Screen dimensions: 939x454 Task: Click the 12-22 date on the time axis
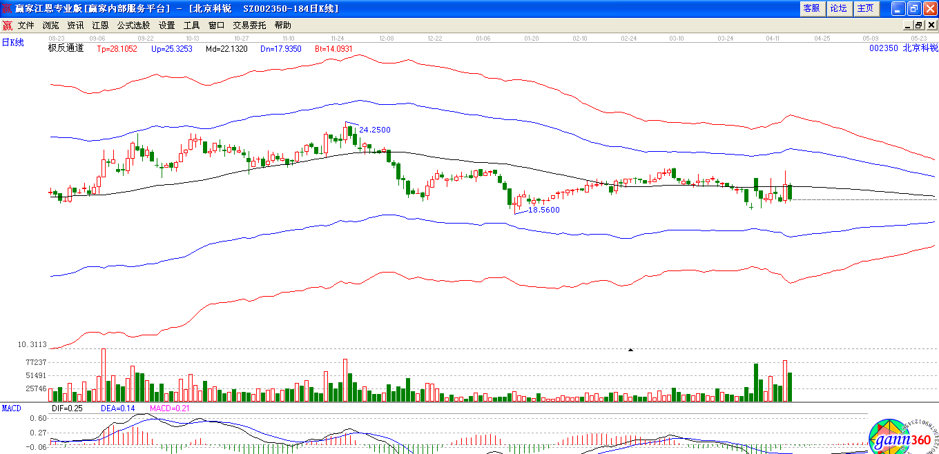(435, 39)
